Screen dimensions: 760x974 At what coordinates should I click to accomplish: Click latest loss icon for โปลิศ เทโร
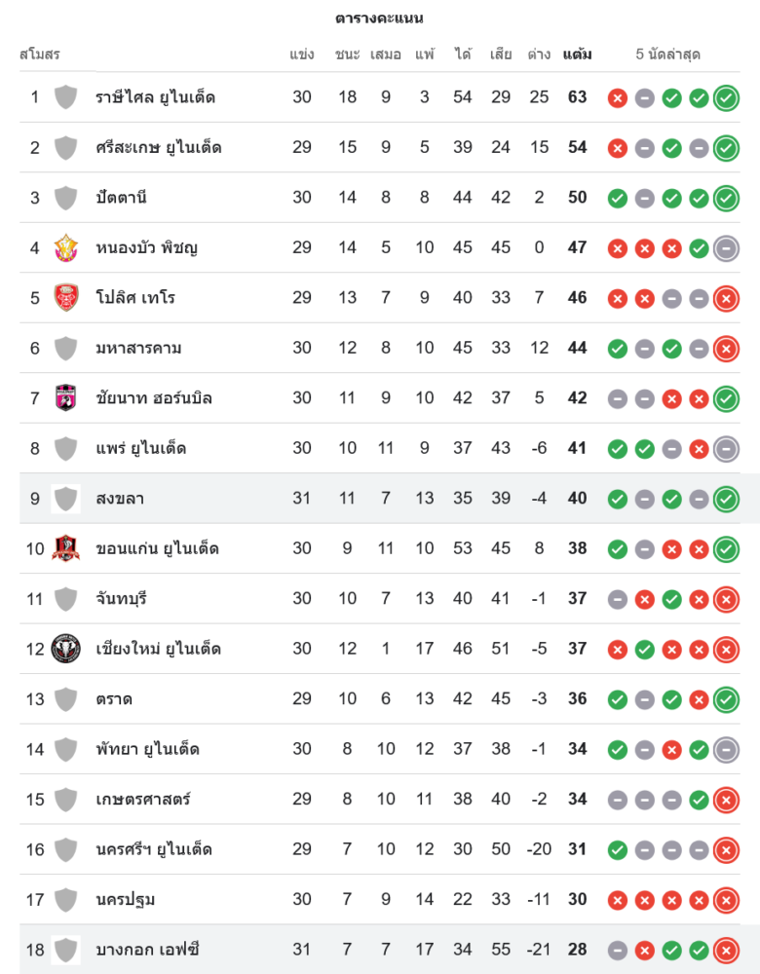(x=726, y=298)
